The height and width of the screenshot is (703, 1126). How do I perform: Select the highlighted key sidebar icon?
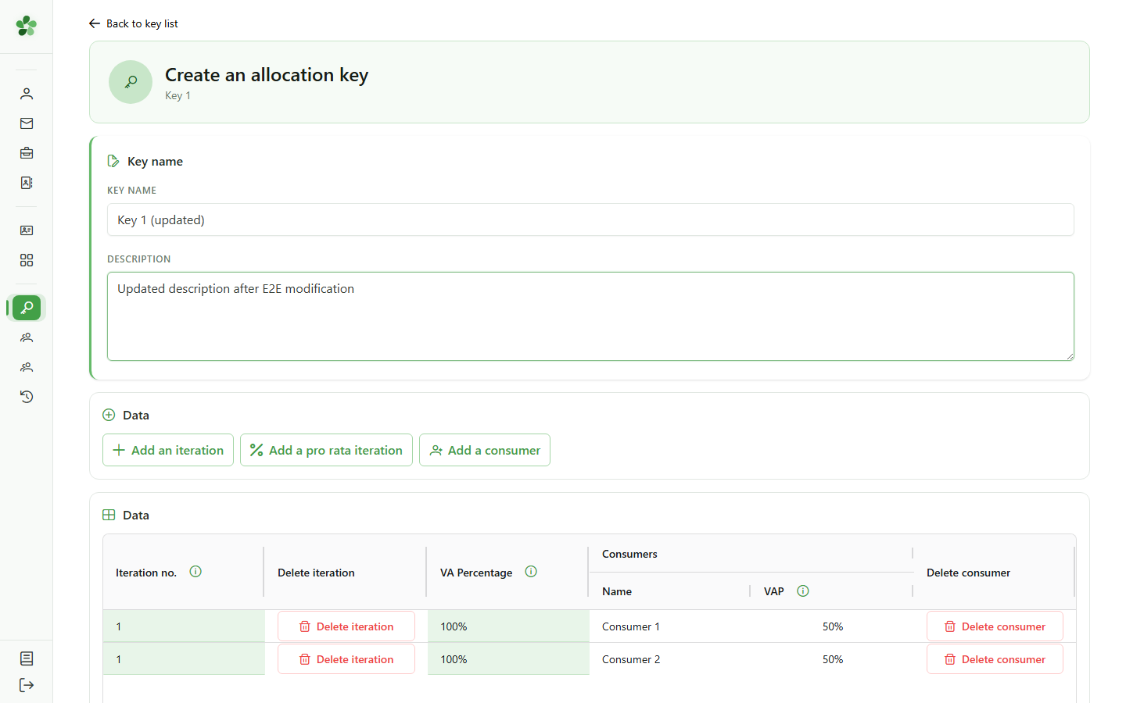click(27, 308)
